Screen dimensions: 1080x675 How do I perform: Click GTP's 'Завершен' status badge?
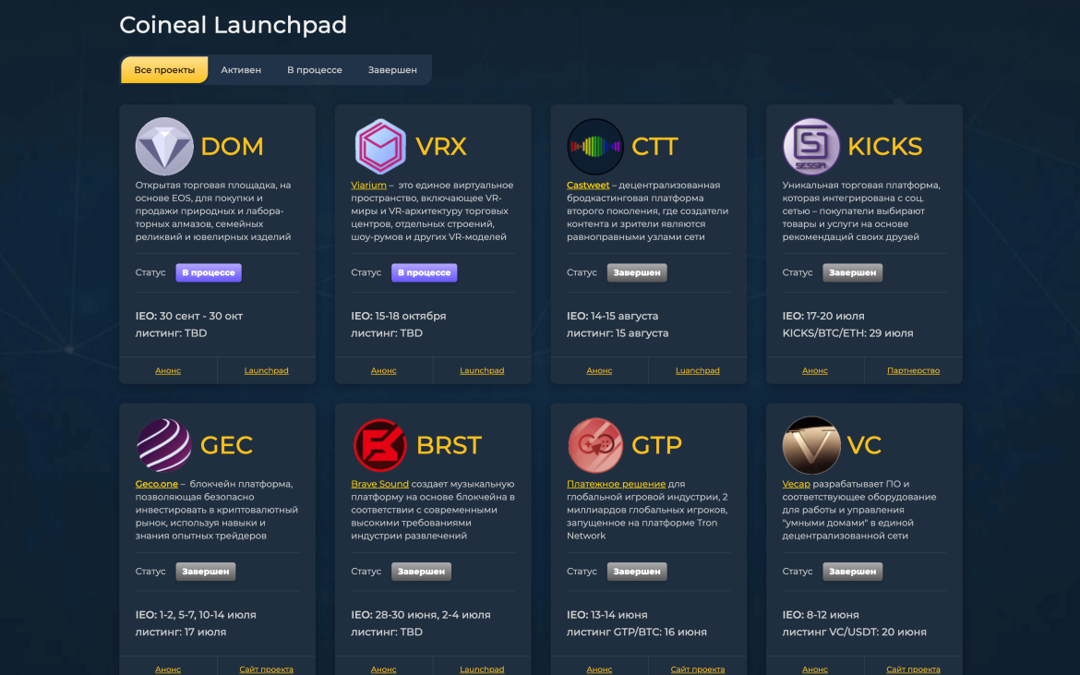636,572
